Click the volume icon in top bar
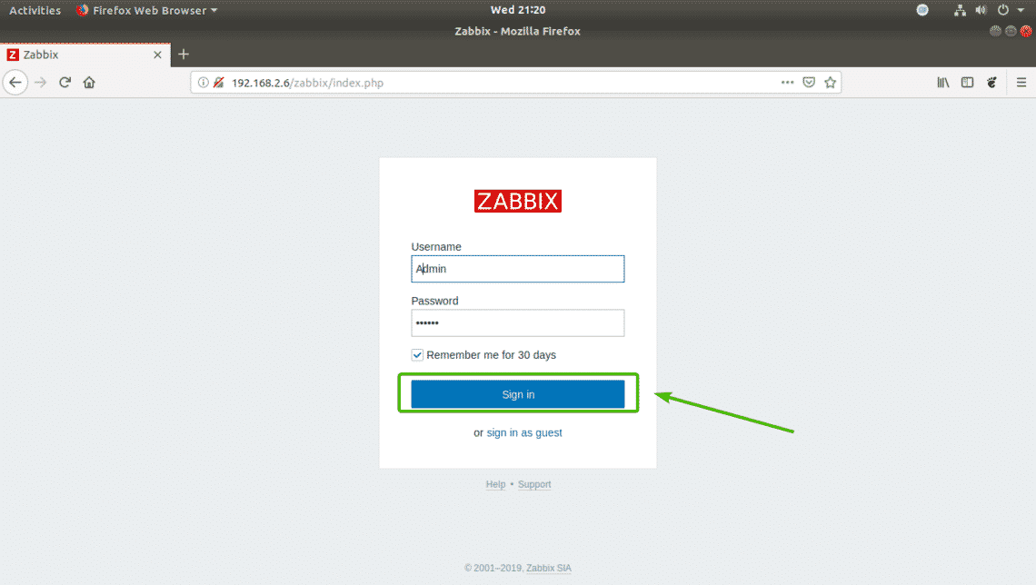Image resolution: width=1036 pixels, height=585 pixels. pyautogui.click(x=981, y=10)
